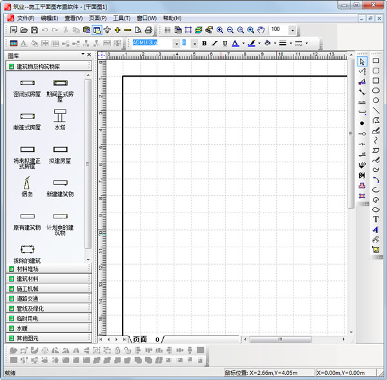Viewport: 387px width, 380px height.
Task: Click the Zoom Out magnifier icon
Action: click(x=230, y=30)
